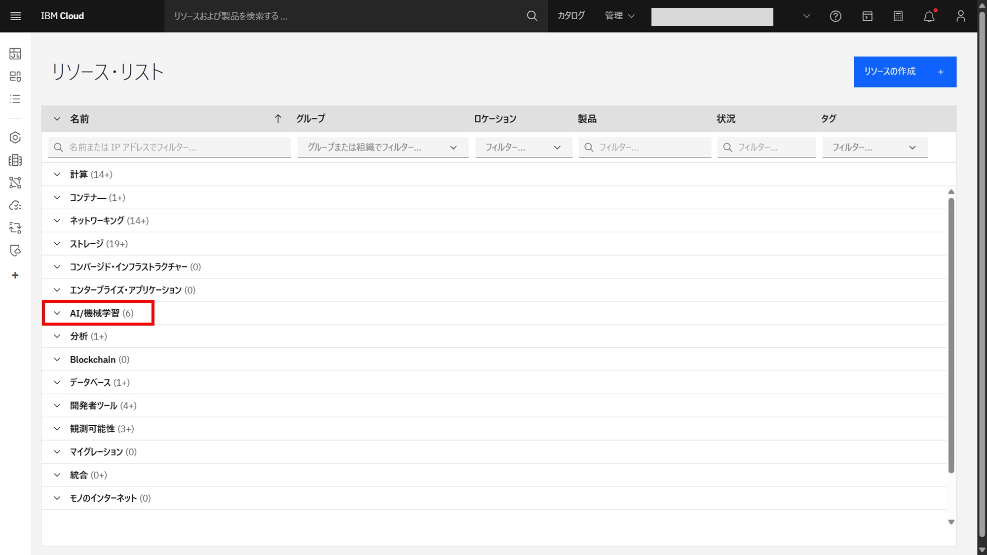Open the ロケーション filter dropdown
Screen dimensions: 987x555
(x=523, y=148)
